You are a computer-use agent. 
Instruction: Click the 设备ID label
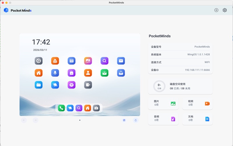155,70
